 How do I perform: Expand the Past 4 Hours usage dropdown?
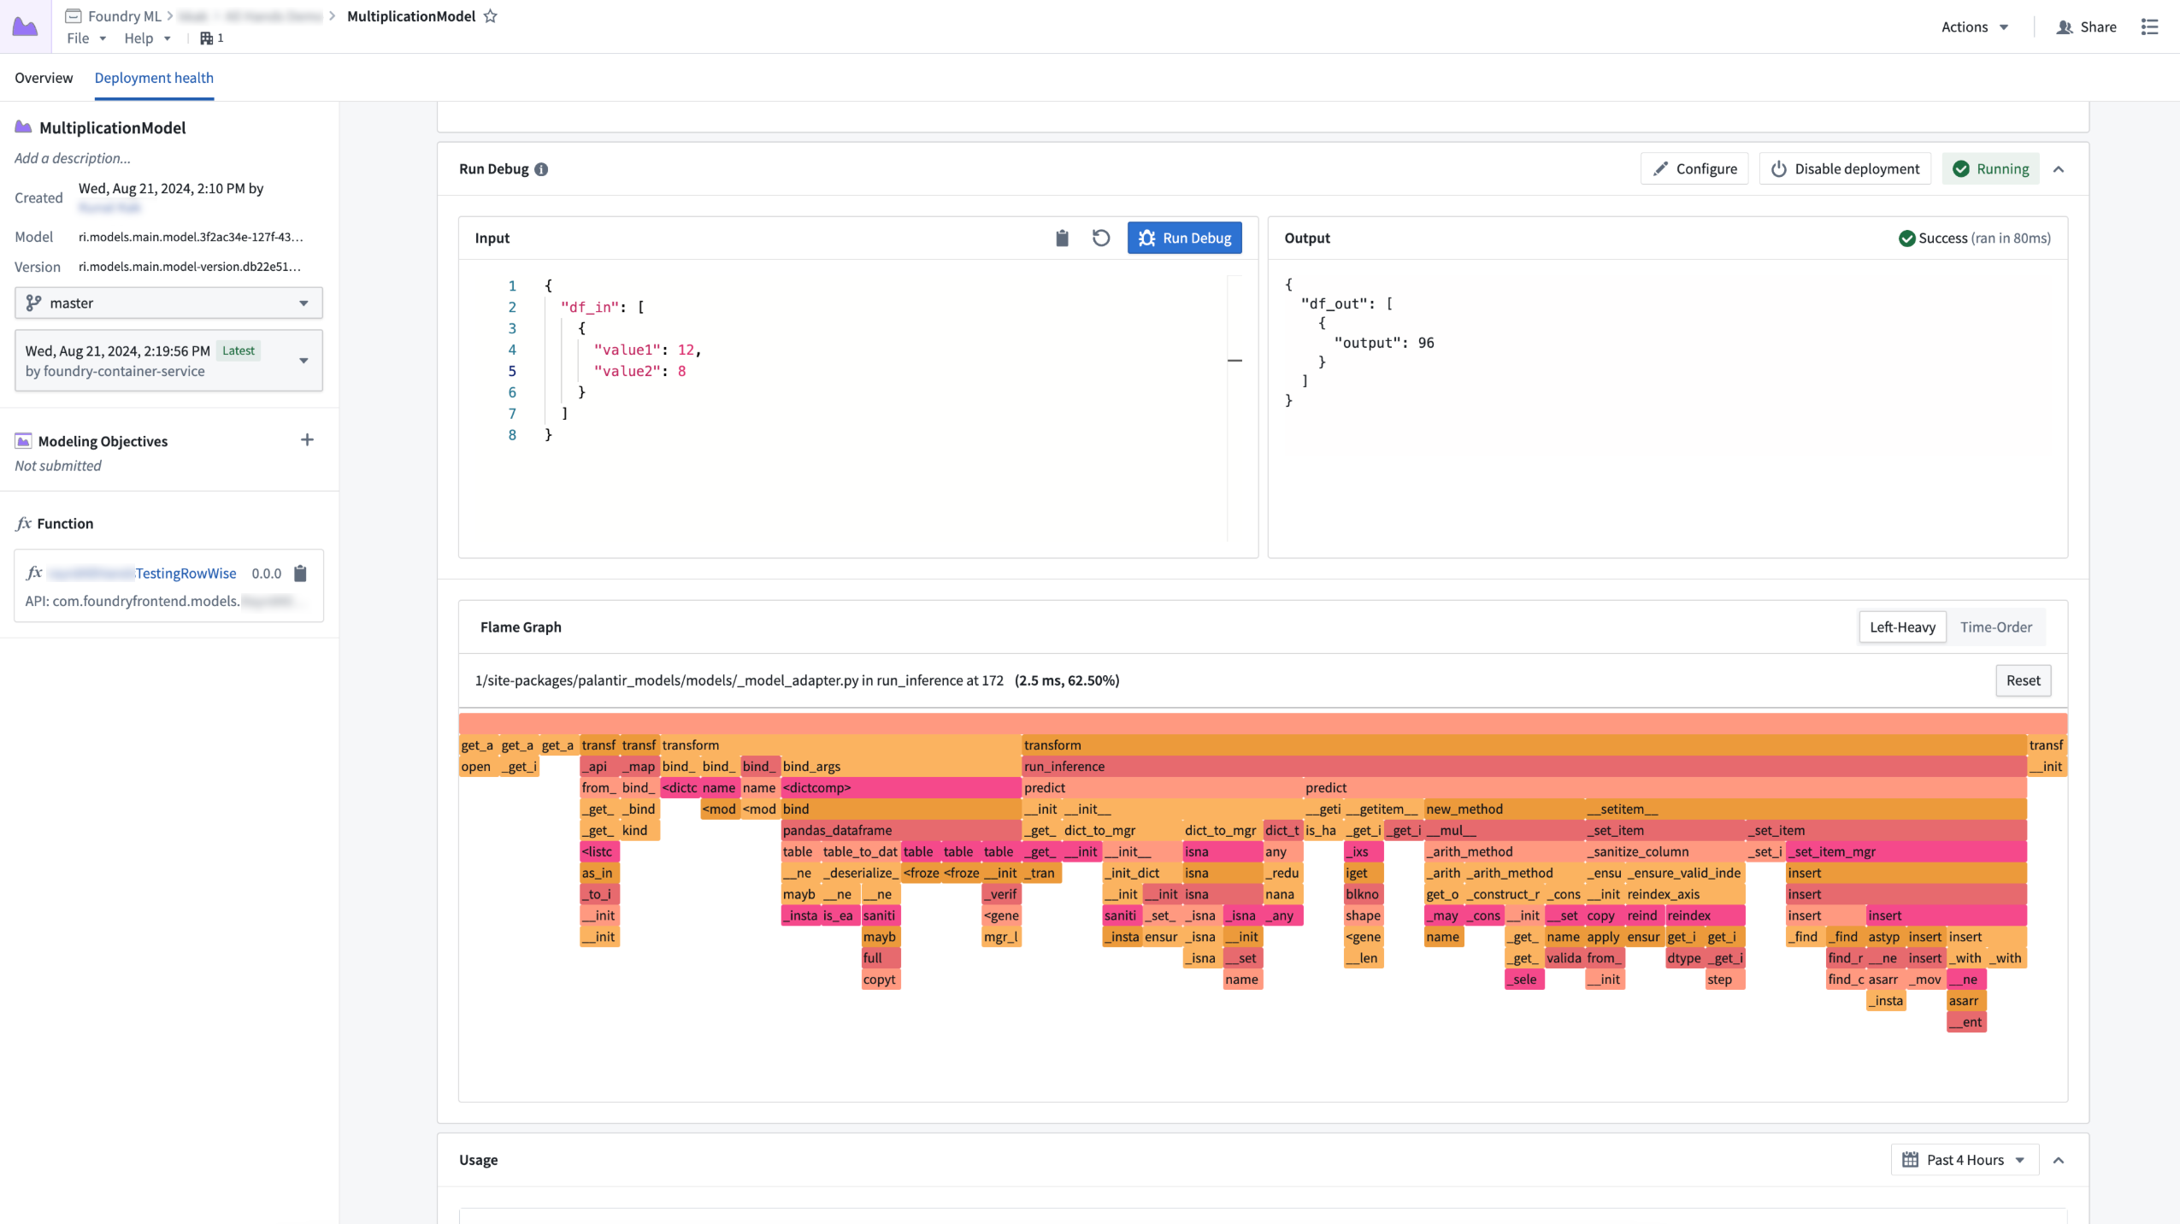tap(1963, 1160)
